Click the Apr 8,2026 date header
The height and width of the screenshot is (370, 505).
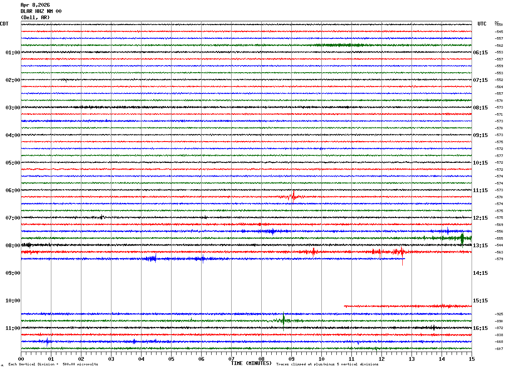coord(35,5)
